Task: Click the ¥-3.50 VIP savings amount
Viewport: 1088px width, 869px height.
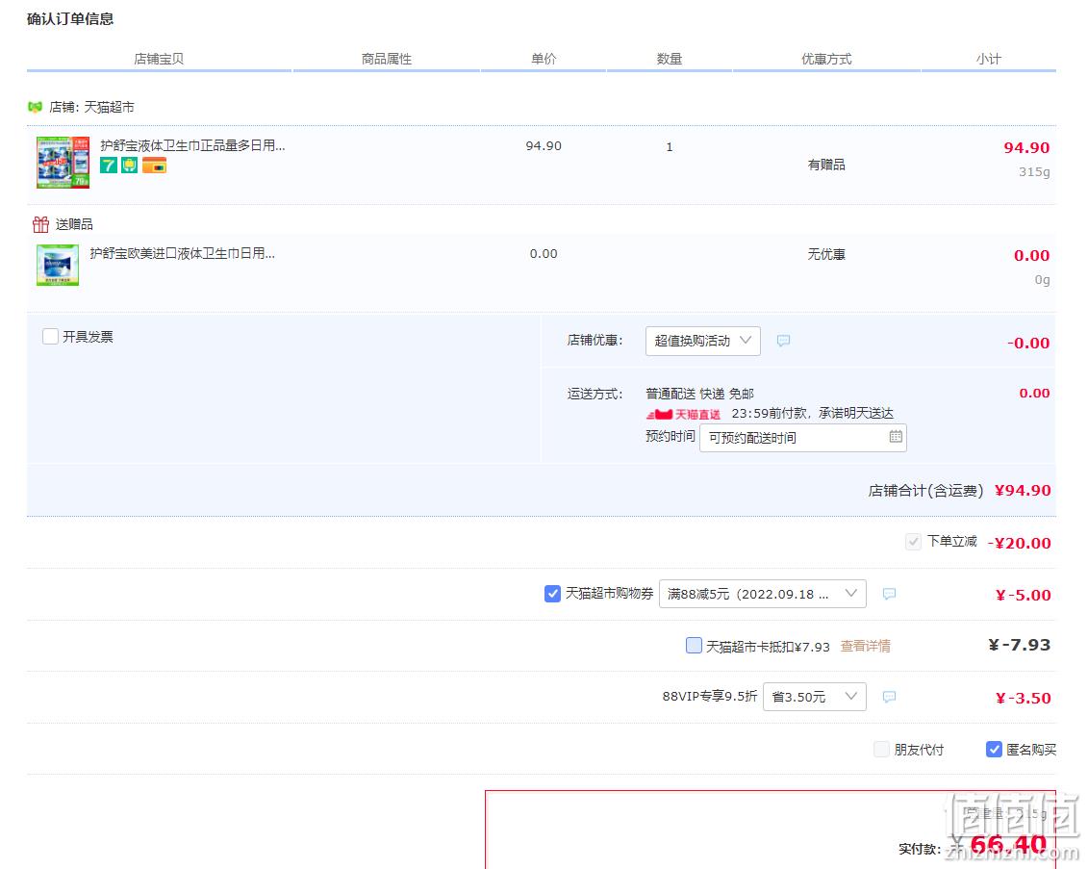Action: [1024, 699]
